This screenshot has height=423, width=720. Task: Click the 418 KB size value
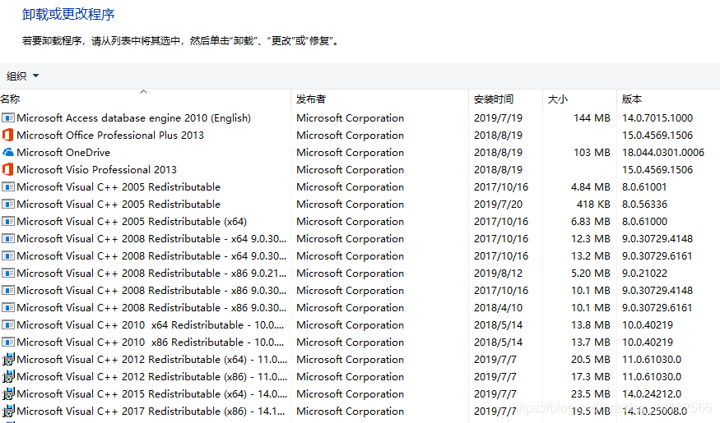click(x=593, y=204)
